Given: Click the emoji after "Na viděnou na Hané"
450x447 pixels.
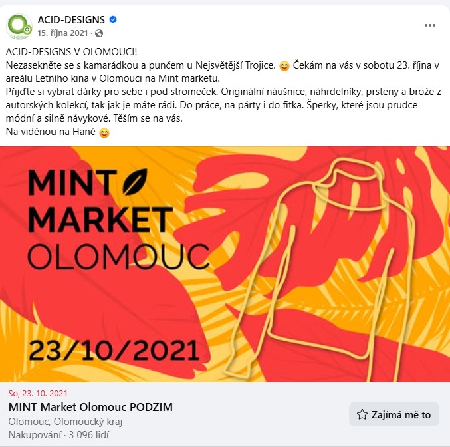Looking at the screenshot, I should point(103,133).
